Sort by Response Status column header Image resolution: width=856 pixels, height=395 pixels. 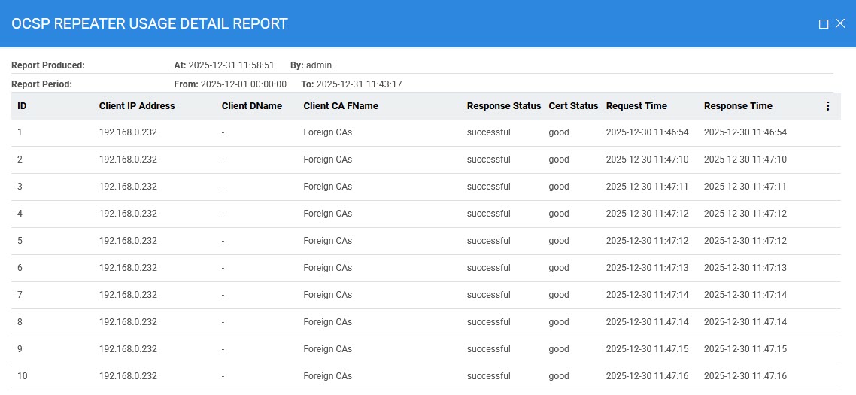pos(503,106)
